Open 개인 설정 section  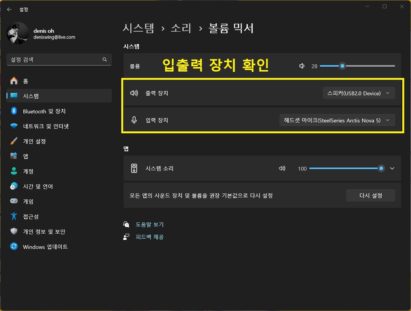pos(59,141)
